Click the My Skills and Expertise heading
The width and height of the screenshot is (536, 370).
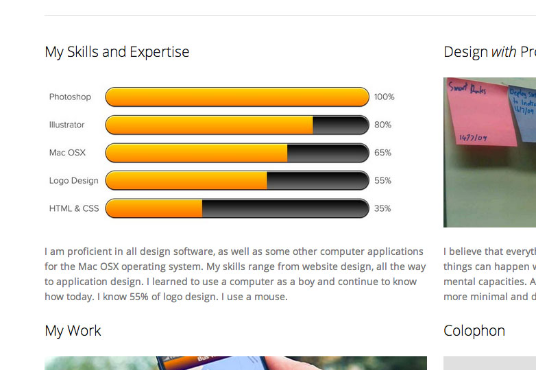(x=117, y=52)
